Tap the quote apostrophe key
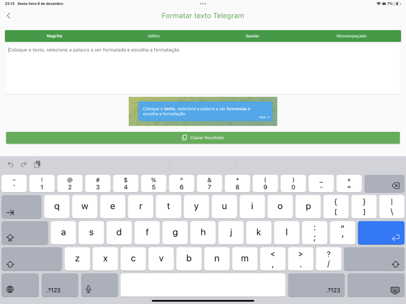The image size is (406, 304). pos(343,233)
